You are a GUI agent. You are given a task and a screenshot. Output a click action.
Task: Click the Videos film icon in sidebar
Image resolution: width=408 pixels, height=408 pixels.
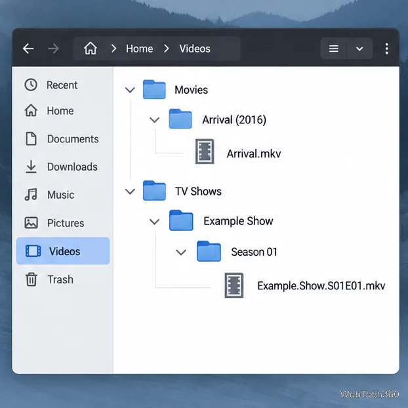33,251
